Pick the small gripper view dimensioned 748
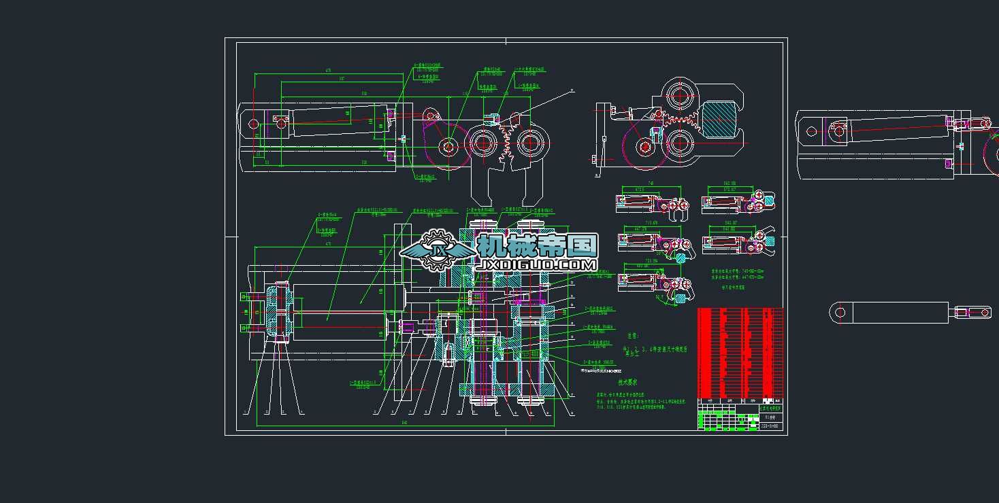This screenshot has width=999, height=503. (652, 201)
